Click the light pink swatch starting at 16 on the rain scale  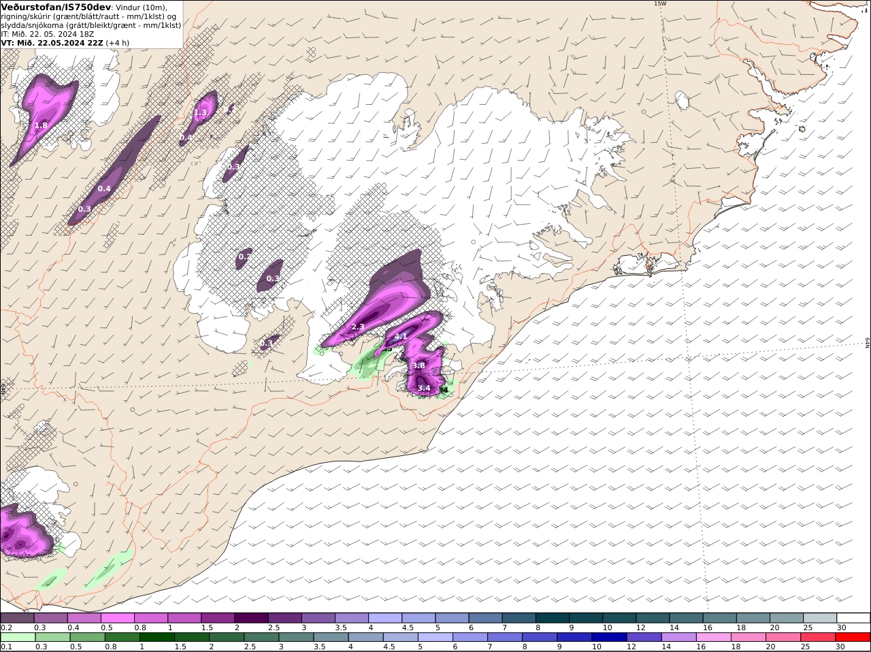[713, 638]
